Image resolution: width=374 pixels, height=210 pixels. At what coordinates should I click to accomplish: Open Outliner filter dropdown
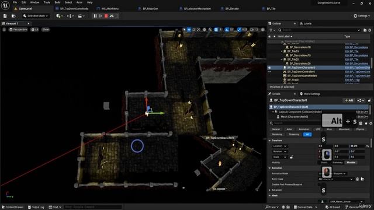point(272,30)
